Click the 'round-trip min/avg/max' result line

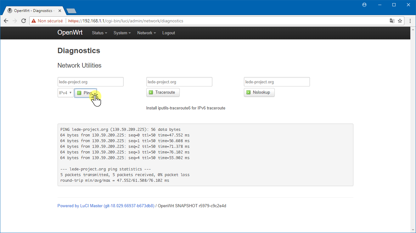(115, 180)
